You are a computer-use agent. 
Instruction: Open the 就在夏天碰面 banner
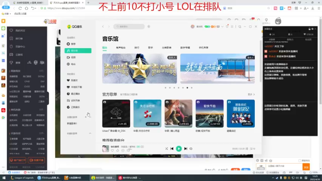(217, 68)
